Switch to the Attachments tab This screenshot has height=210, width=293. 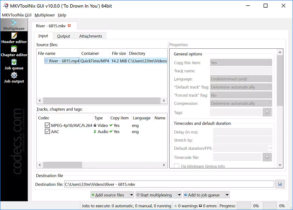90,36
